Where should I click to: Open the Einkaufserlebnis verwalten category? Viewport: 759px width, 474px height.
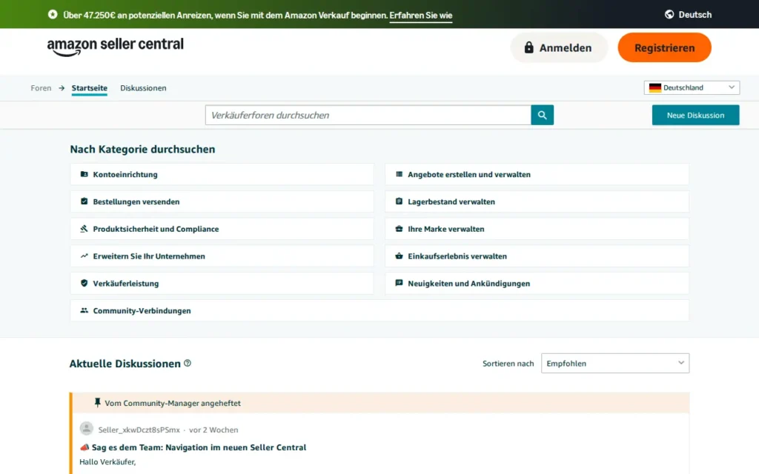pyautogui.click(x=537, y=256)
